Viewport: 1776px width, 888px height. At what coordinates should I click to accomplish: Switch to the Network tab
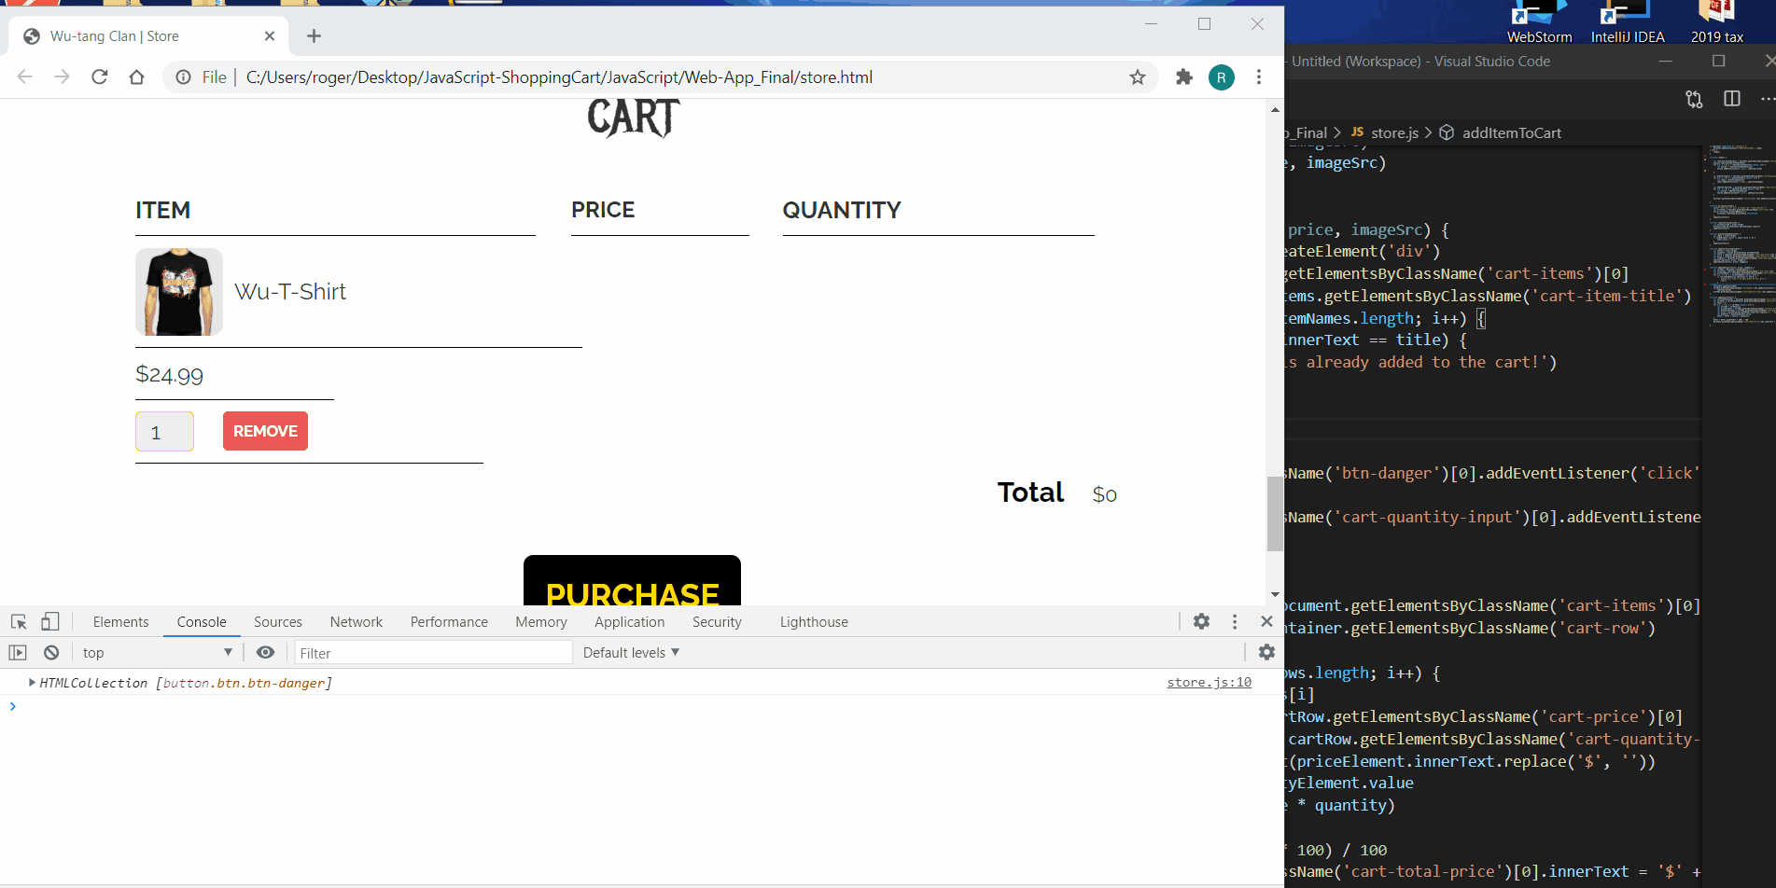pyautogui.click(x=356, y=621)
